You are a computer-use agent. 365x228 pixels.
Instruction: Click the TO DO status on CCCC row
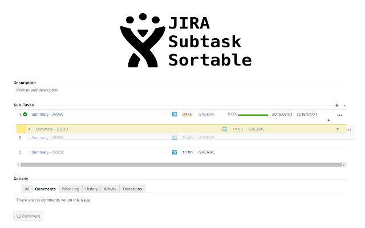tap(188, 152)
